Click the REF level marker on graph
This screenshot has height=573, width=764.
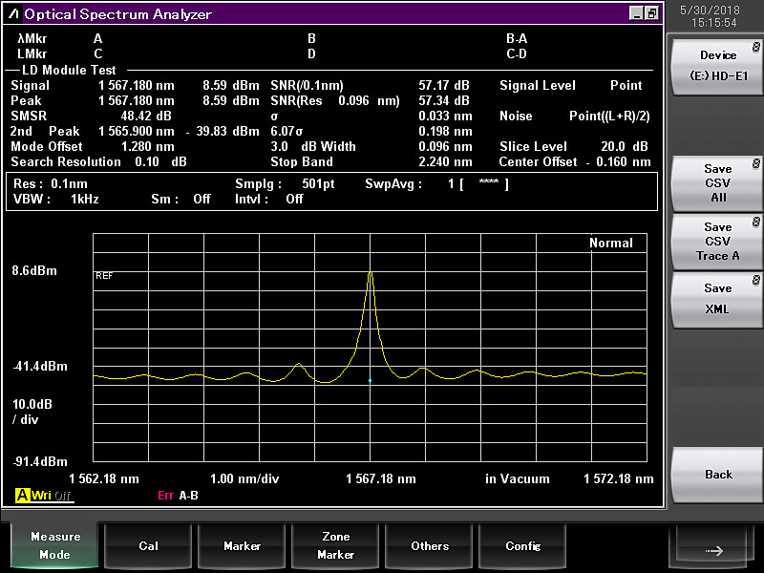(x=104, y=276)
